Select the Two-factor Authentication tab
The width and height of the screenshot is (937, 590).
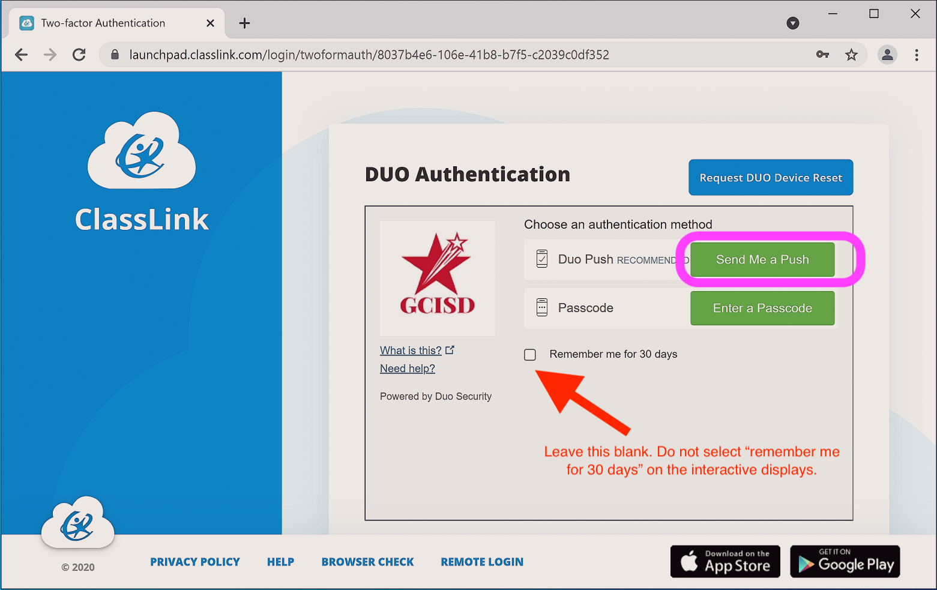click(117, 23)
